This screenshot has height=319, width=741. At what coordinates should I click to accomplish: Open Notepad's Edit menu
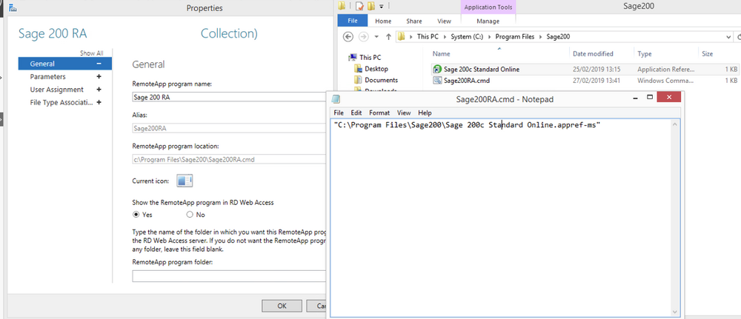(x=356, y=113)
